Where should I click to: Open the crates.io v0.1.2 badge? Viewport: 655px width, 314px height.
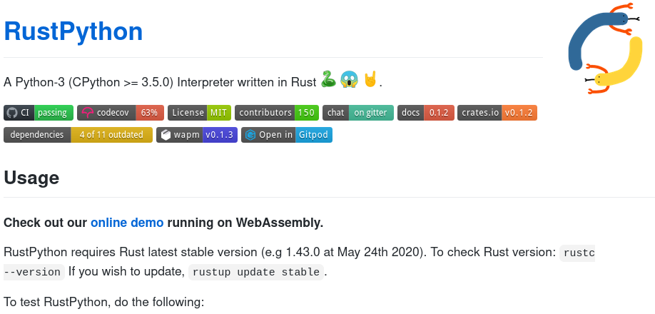[497, 113]
